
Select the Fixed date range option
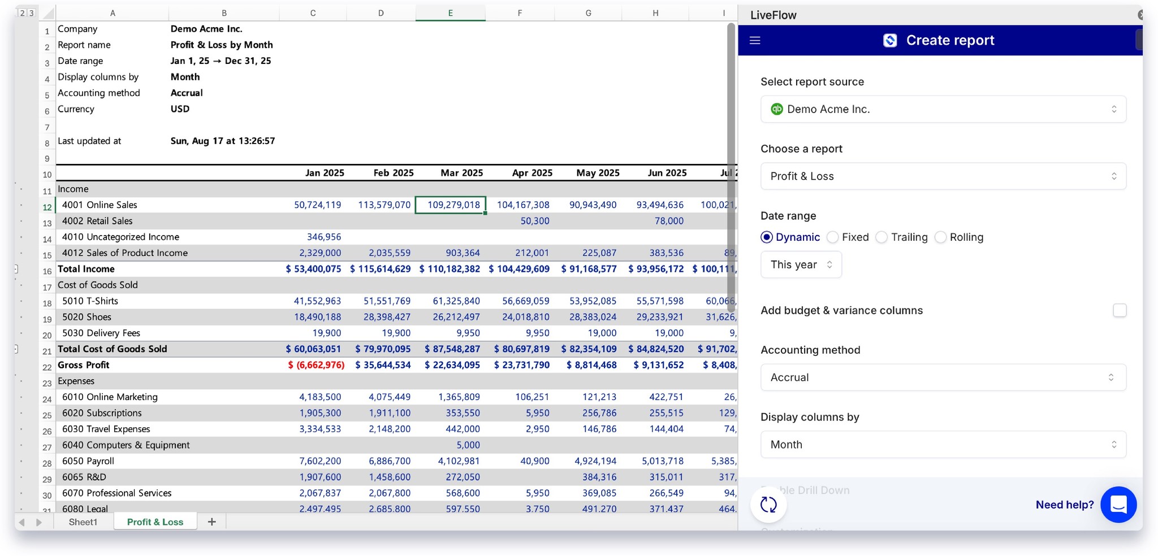tap(833, 237)
